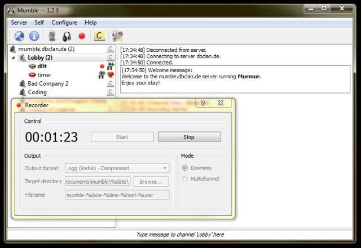Click the authenticated icon beside timer
This screenshot has width=361, height=248.
click(x=102, y=75)
